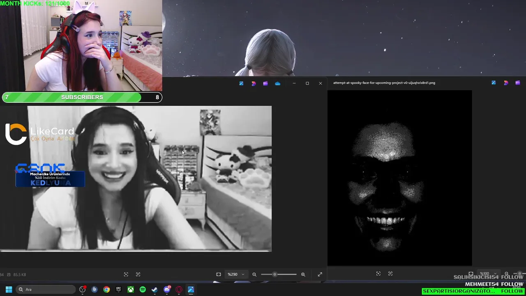Open Designer icon in right Photos window
526x296 pixels.
pos(506,83)
